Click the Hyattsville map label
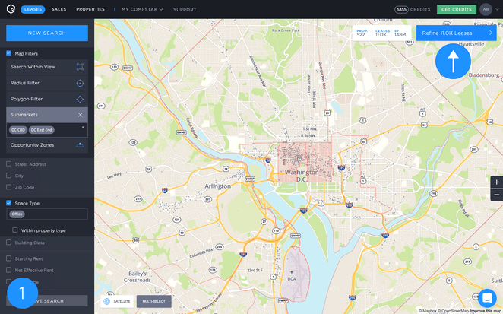The height and width of the screenshot is (314, 503). click(471, 44)
